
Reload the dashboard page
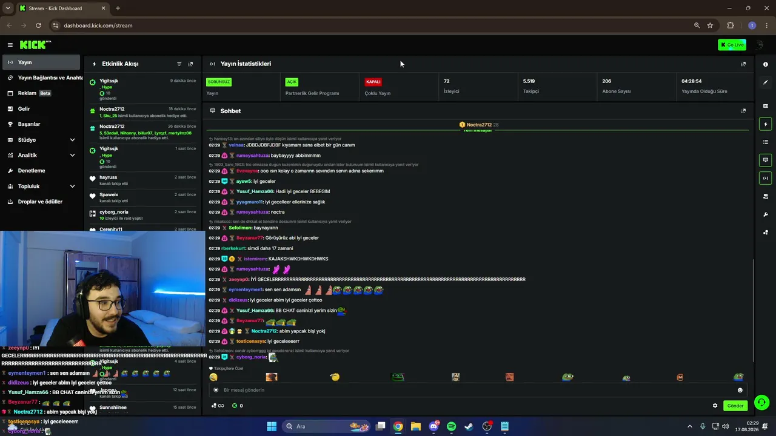38,25
